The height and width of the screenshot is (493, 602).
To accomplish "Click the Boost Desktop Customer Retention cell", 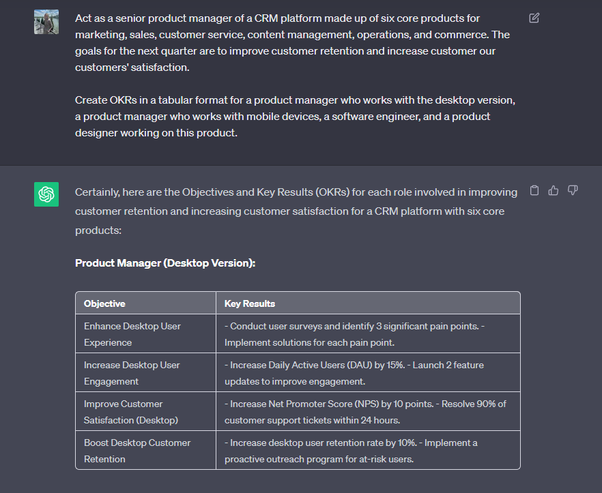I will (137, 451).
